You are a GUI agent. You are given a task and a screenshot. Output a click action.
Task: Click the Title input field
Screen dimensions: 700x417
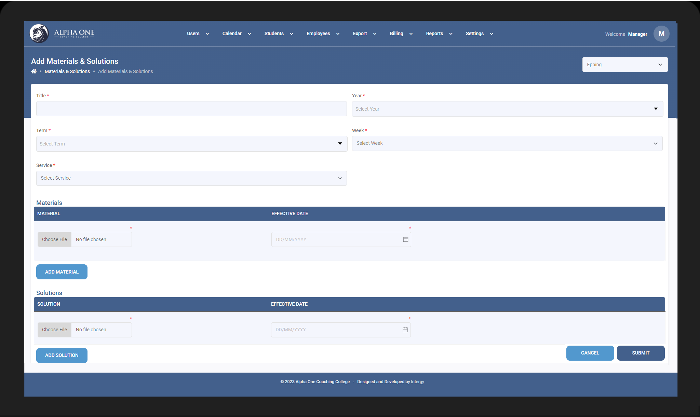pyautogui.click(x=191, y=109)
